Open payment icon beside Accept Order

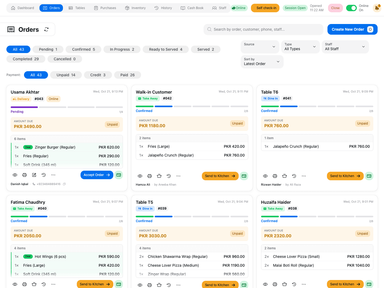pos(119,175)
